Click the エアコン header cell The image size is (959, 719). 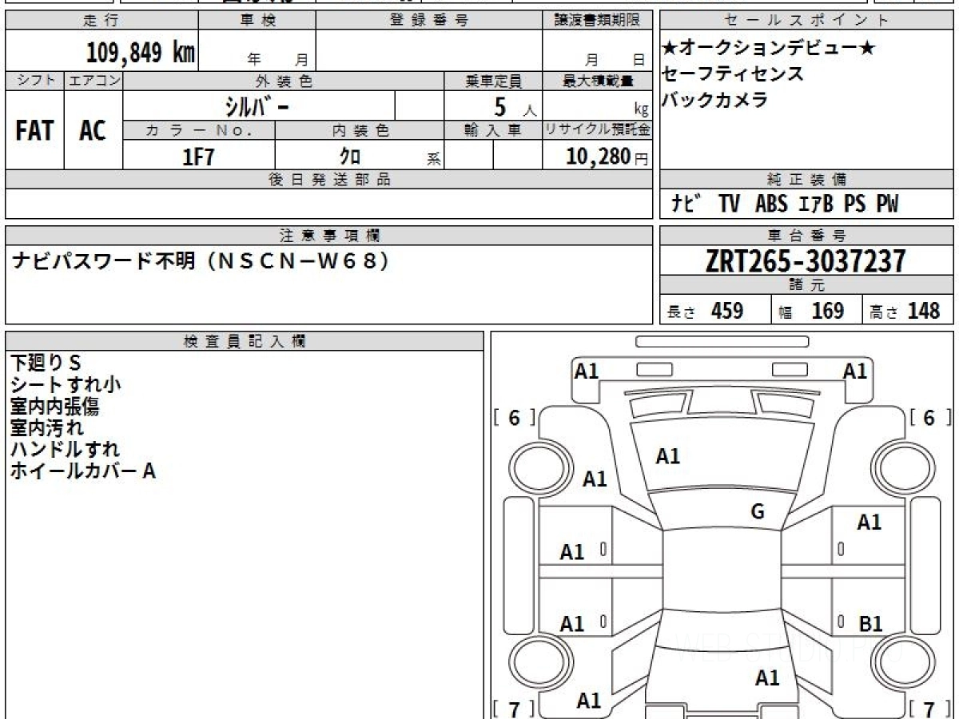click(x=94, y=81)
